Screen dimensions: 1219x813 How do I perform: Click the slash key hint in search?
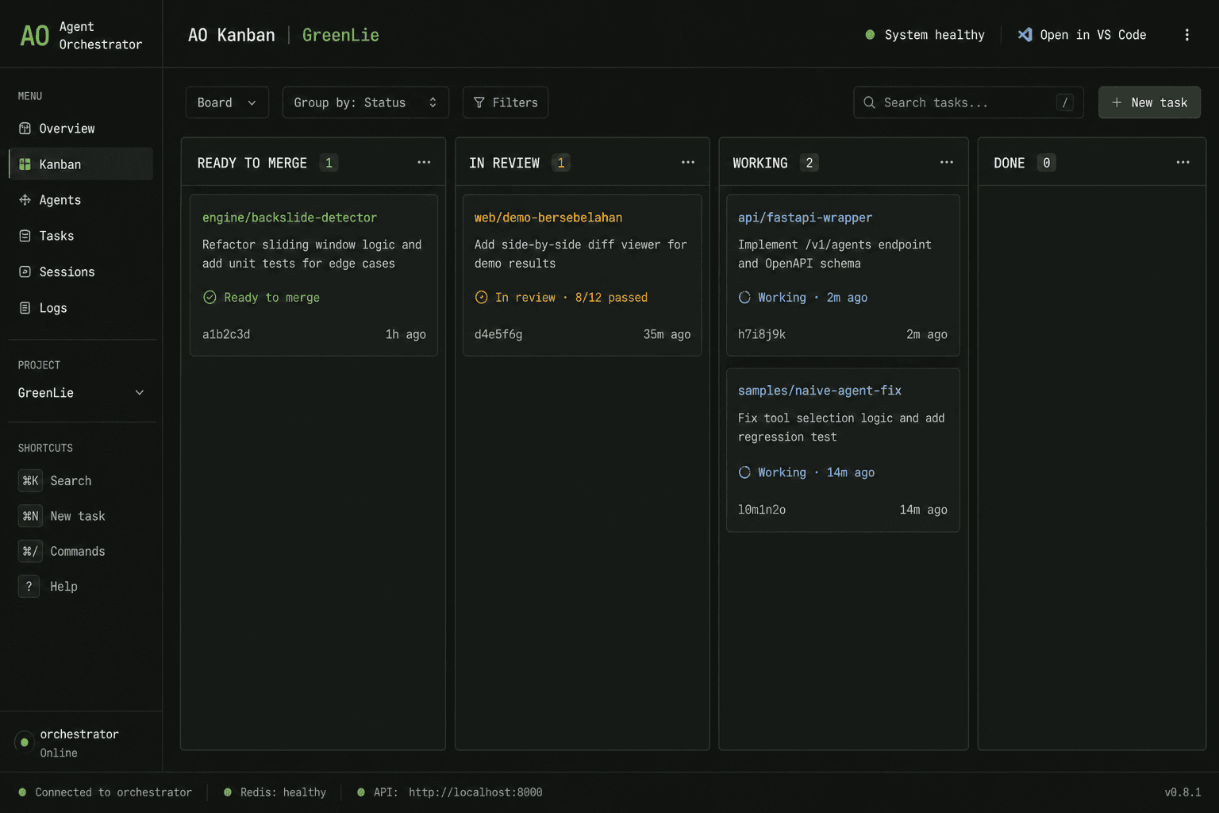point(1065,102)
